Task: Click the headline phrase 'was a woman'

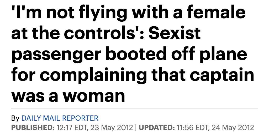Action: pos(68,96)
